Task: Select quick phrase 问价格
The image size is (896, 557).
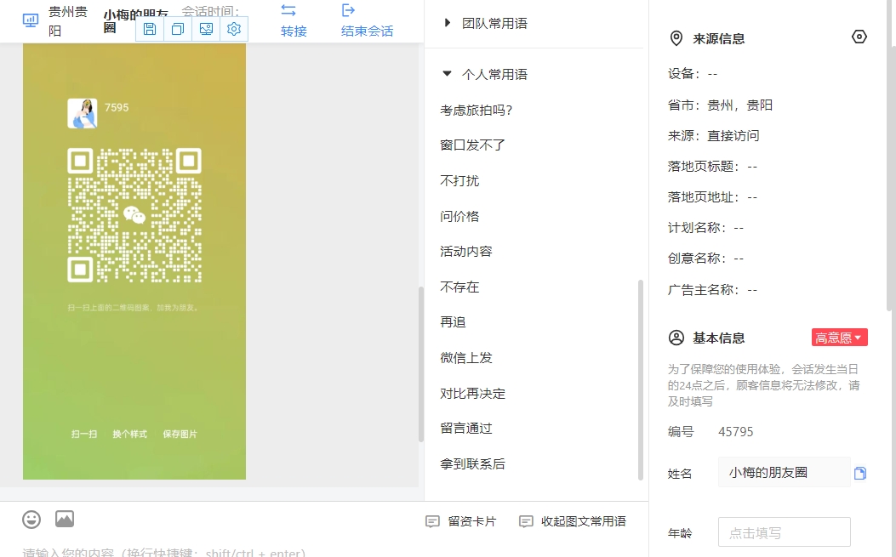Action: pyautogui.click(x=459, y=216)
